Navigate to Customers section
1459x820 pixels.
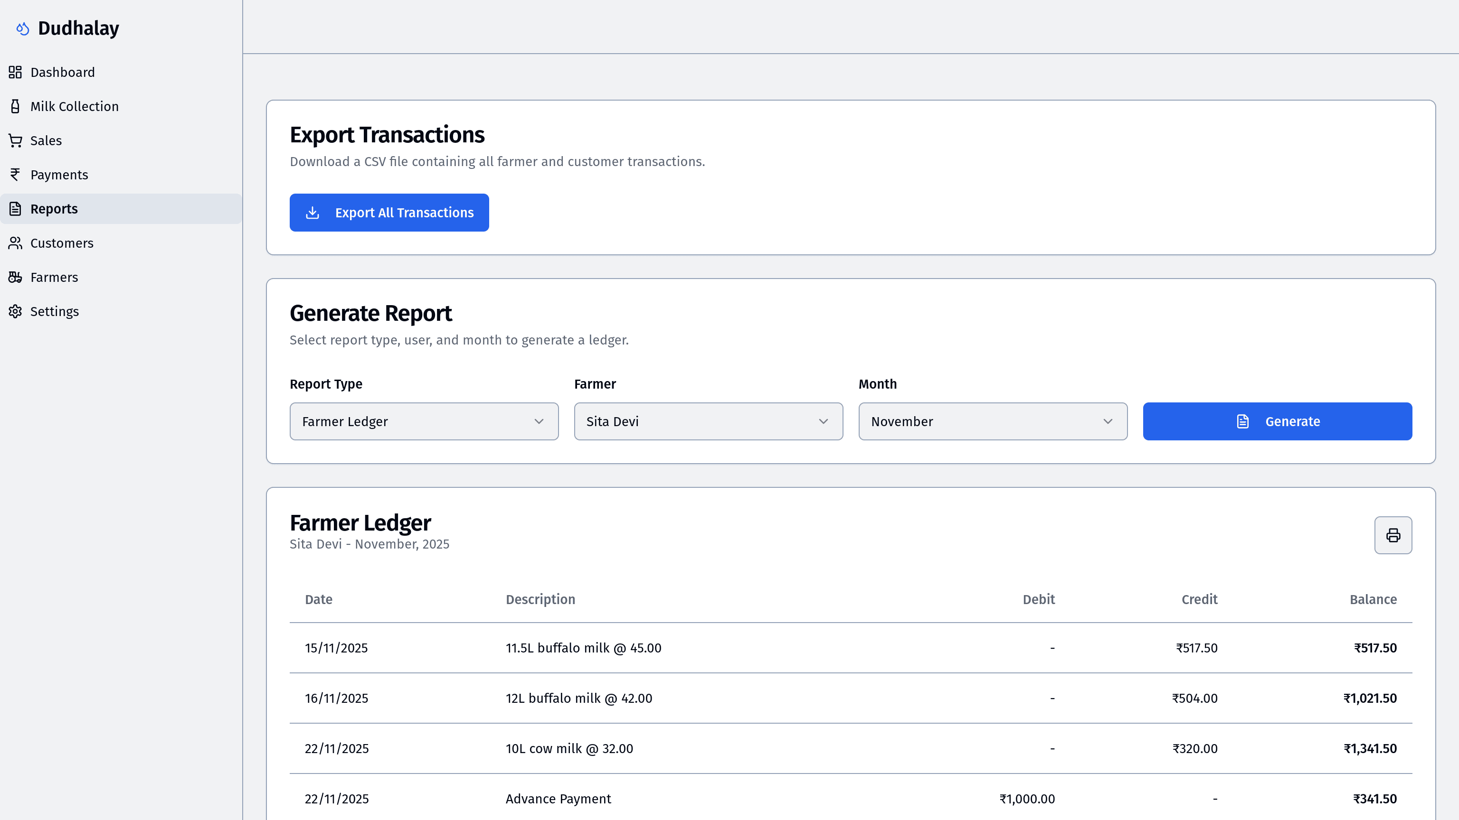tap(62, 243)
